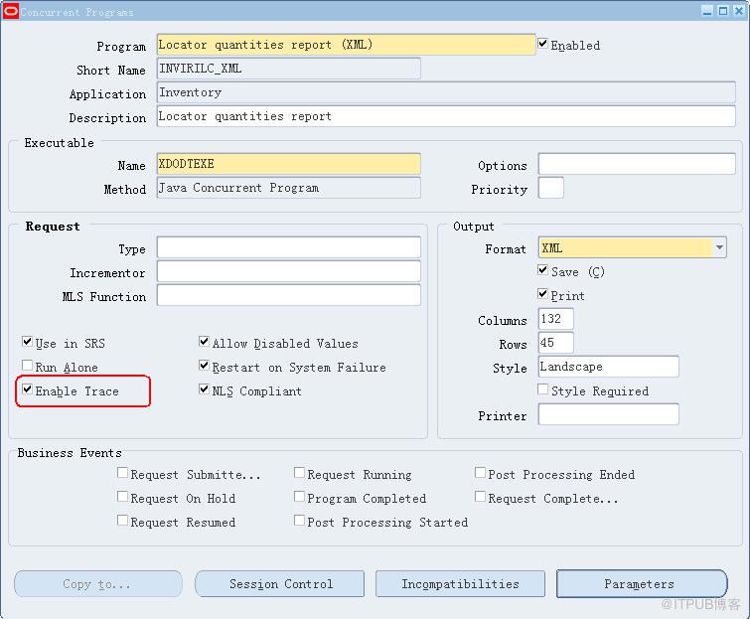This screenshot has width=750, height=619.
Task: Enable the Run Alone checkbox
Action: [28, 367]
